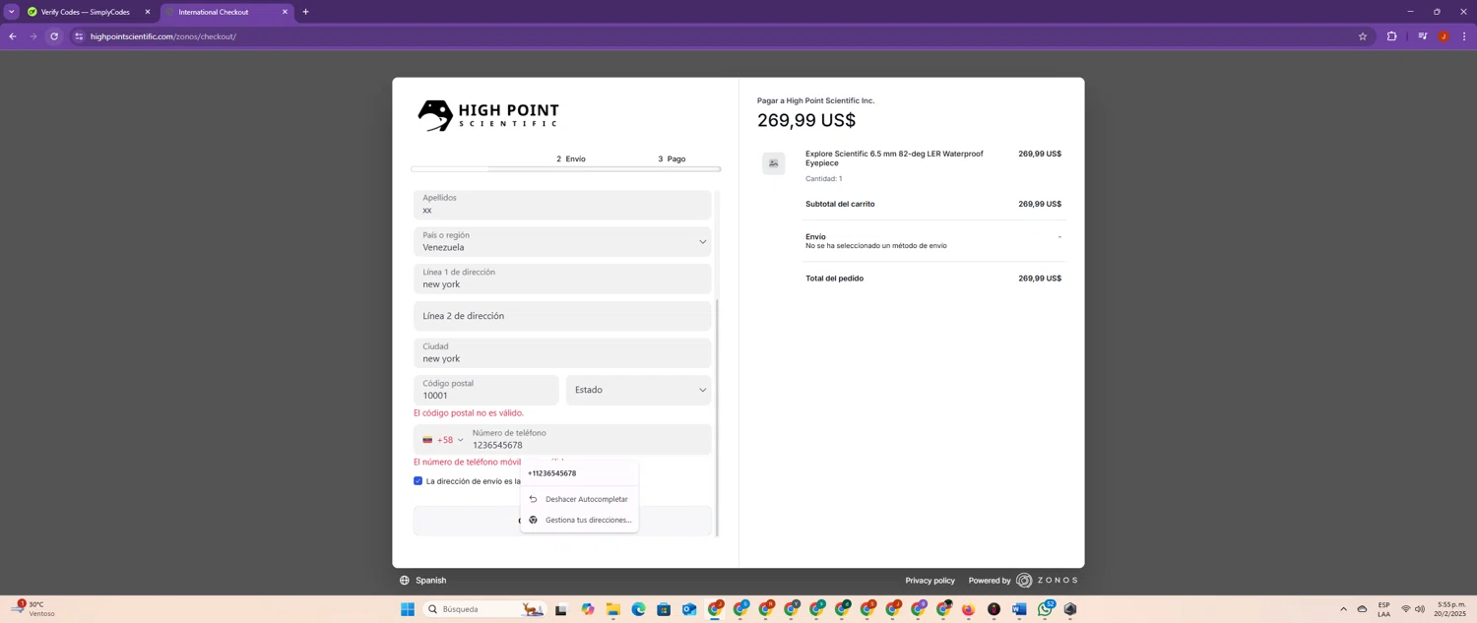Image resolution: width=1477 pixels, height=623 pixels.
Task: Open File Explorer from the taskbar
Action: click(x=612, y=610)
